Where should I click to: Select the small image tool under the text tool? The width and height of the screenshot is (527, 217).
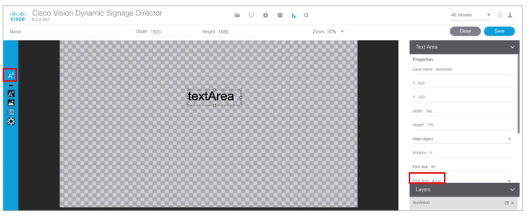coord(11,85)
